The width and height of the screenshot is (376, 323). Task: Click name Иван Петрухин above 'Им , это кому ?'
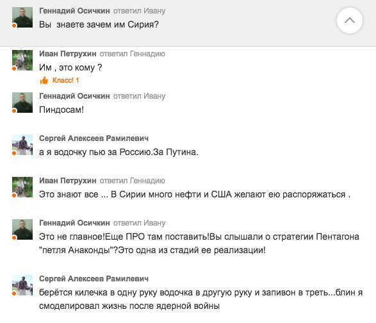[68, 54]
